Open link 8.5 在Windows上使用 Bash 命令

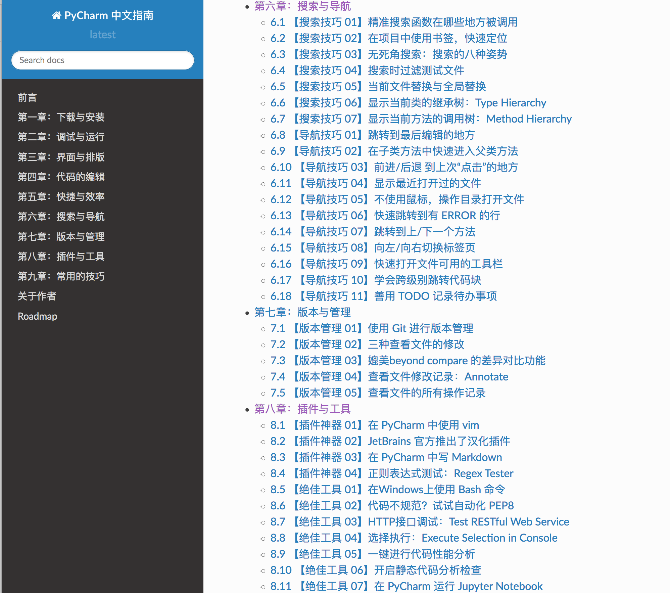tap(388, 490)
